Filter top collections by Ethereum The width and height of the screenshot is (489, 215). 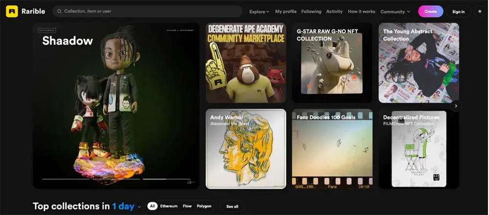pyautogui.click(x=169, y=206)
